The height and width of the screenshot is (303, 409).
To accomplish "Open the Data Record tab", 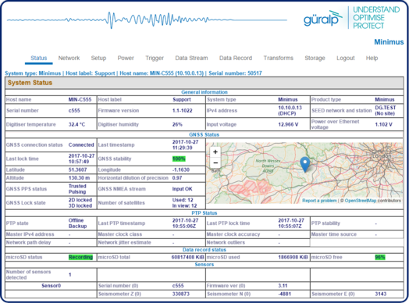I will [236, 58].
